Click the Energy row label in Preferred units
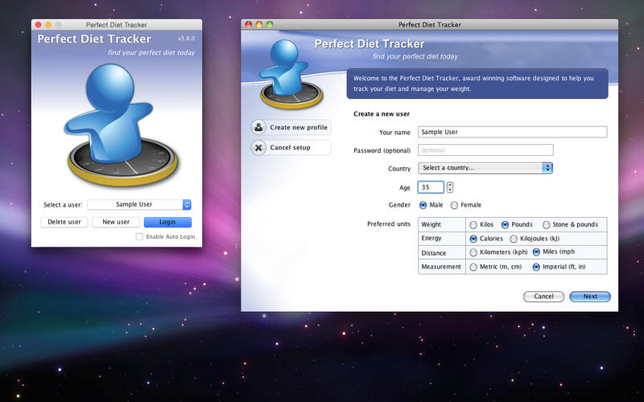This screenshot has height=402, width=644. [x=431, y=238]
